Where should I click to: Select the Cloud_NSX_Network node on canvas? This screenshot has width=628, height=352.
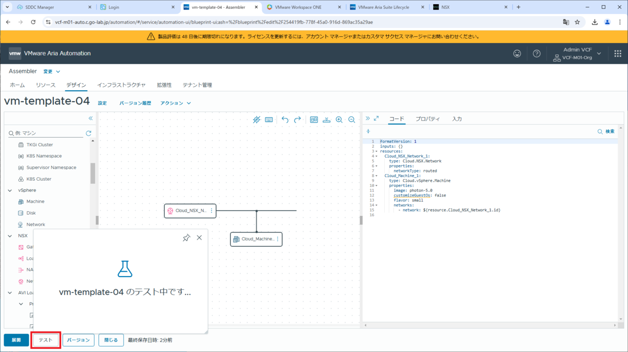coord(190,211)
